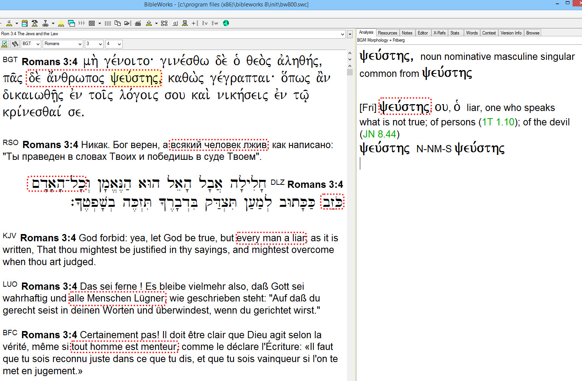Screen dimensions: 582x381
Task: Switch to the Notes tab
Action: pos(407,33)
